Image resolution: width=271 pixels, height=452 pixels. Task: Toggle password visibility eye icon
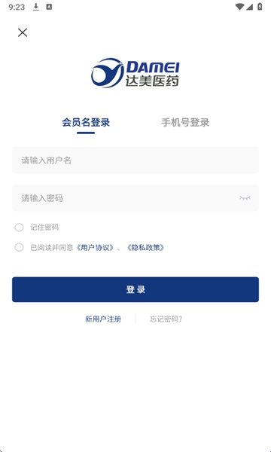(x=245, y=198)
